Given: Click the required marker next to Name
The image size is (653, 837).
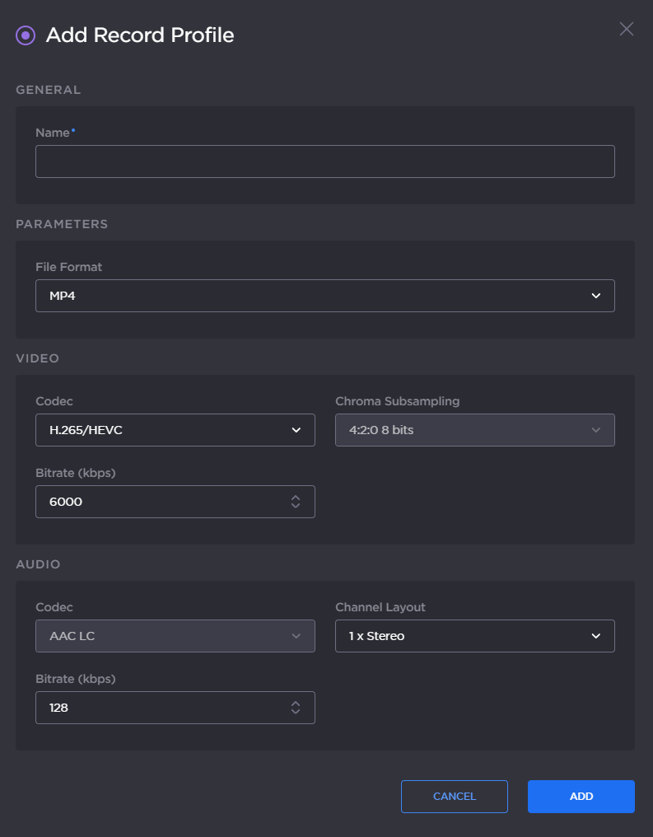Looking at the screenshot, I should [x=74, y=129].
